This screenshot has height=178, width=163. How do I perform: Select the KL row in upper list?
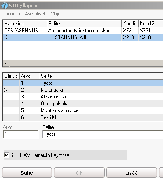(83, 37)
